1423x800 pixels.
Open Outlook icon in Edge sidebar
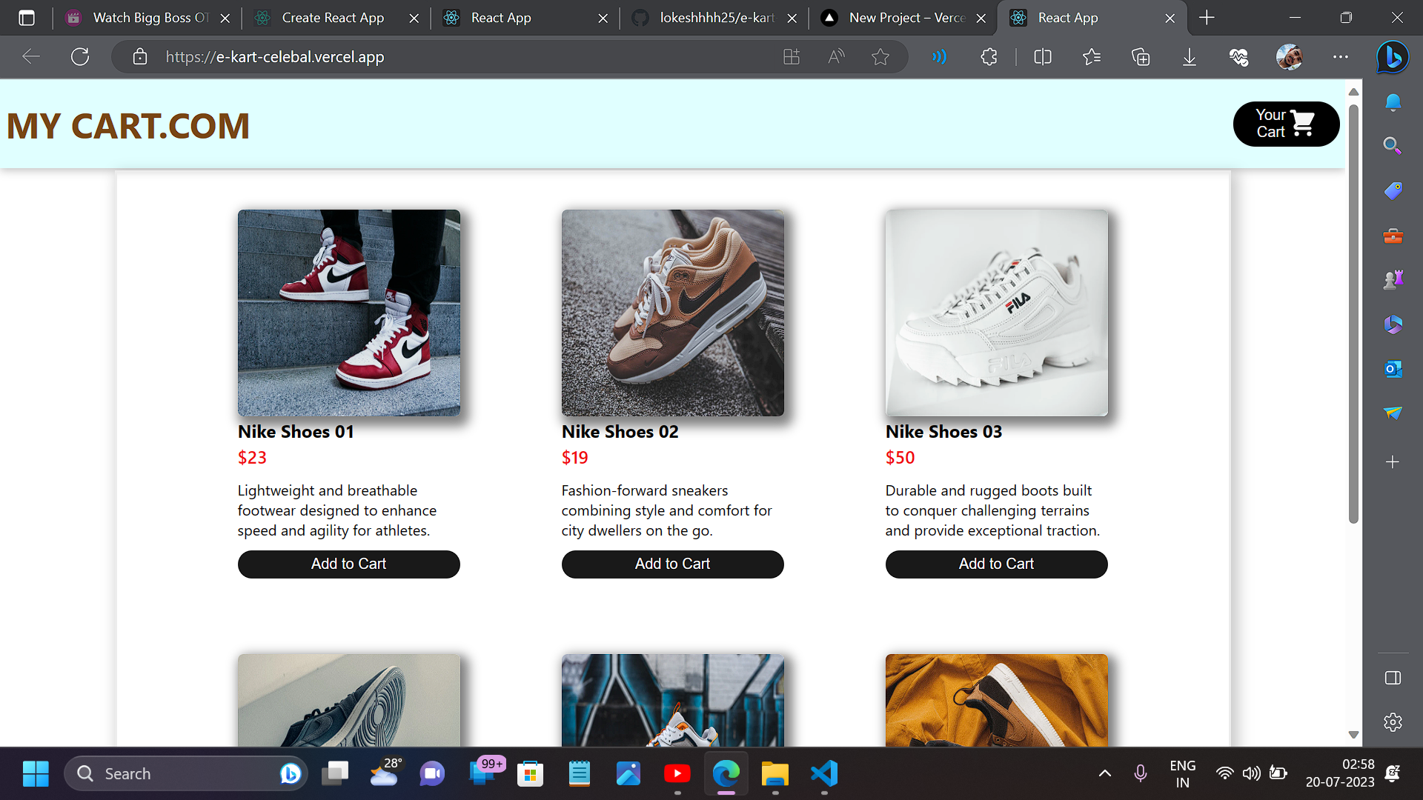pyautogui.click(x=1393, y=368)
